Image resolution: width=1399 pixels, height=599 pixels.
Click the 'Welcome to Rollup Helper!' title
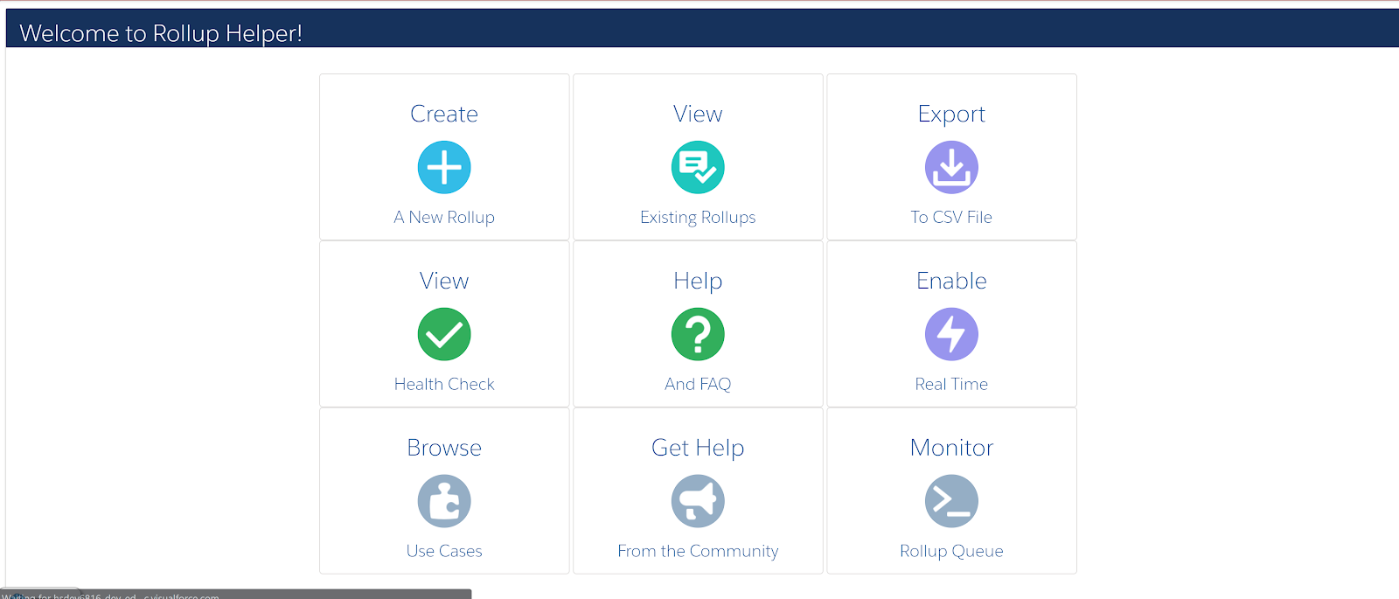pos(161,33)
